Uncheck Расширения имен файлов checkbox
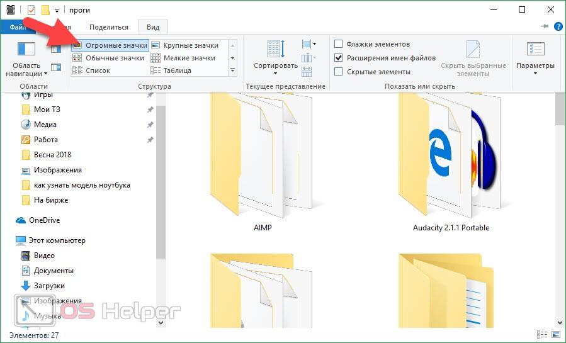This screenshot has height=343, width=566. click(339, 58)
